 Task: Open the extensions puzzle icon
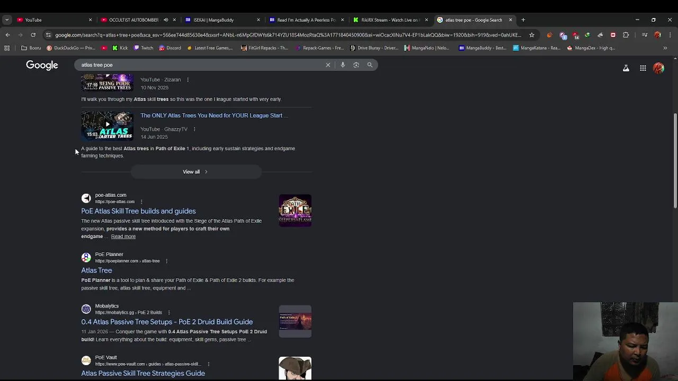(626, 35)
